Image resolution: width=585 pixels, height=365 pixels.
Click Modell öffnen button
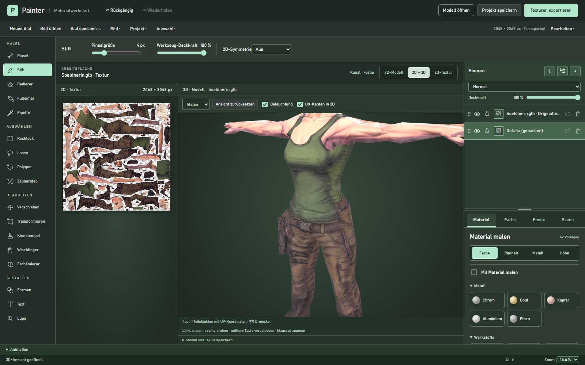point(456,10)
